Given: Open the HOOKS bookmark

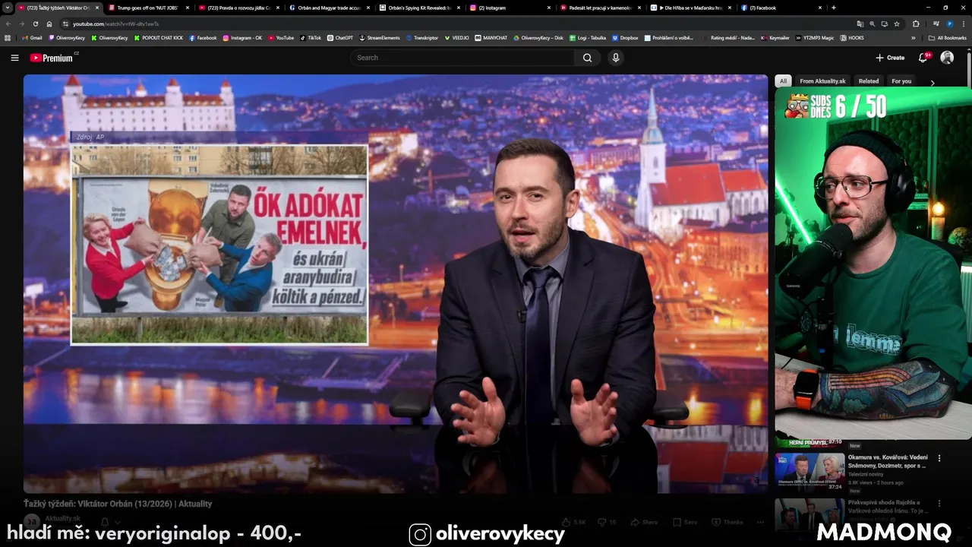Looking at the screenshot, I should coord(852,37).
